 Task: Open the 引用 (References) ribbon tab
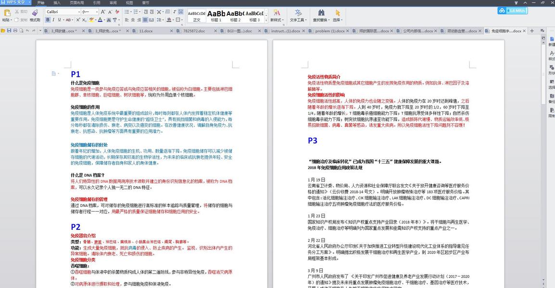point(97,2)
